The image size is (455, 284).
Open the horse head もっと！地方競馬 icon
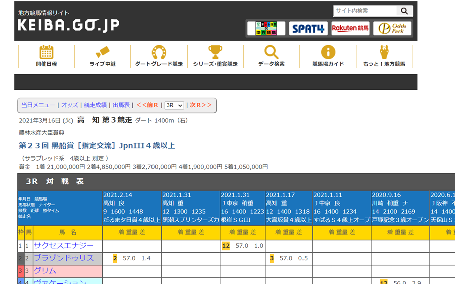(x=384, y=52)
